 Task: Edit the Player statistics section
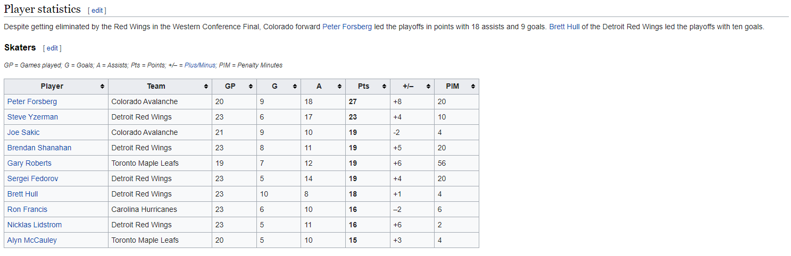pyautogui.click(x=97, y=11)
